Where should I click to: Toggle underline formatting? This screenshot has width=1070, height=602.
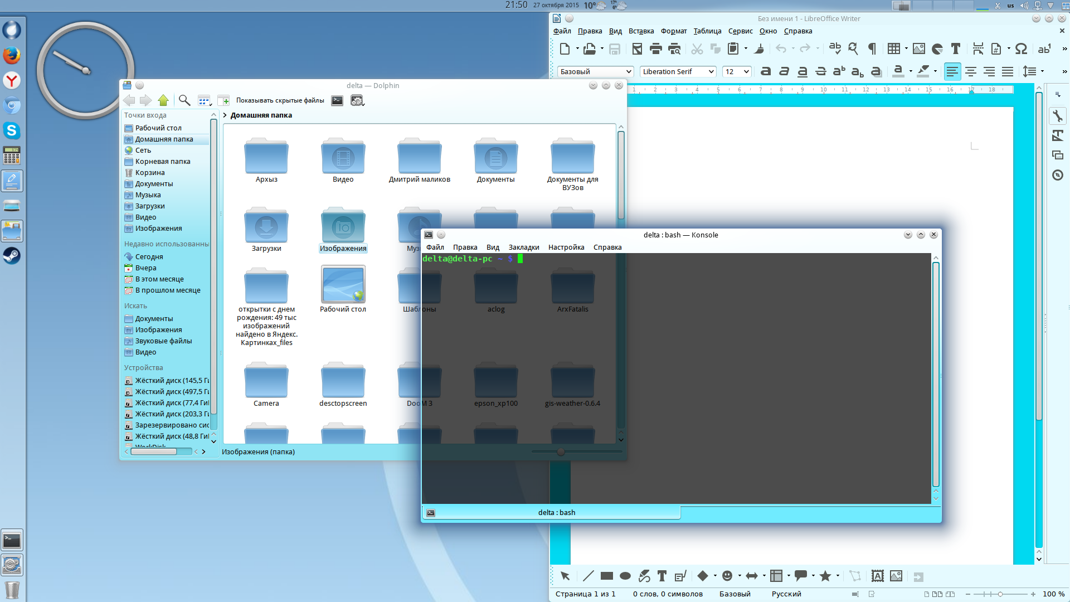[x=802, y=71]
